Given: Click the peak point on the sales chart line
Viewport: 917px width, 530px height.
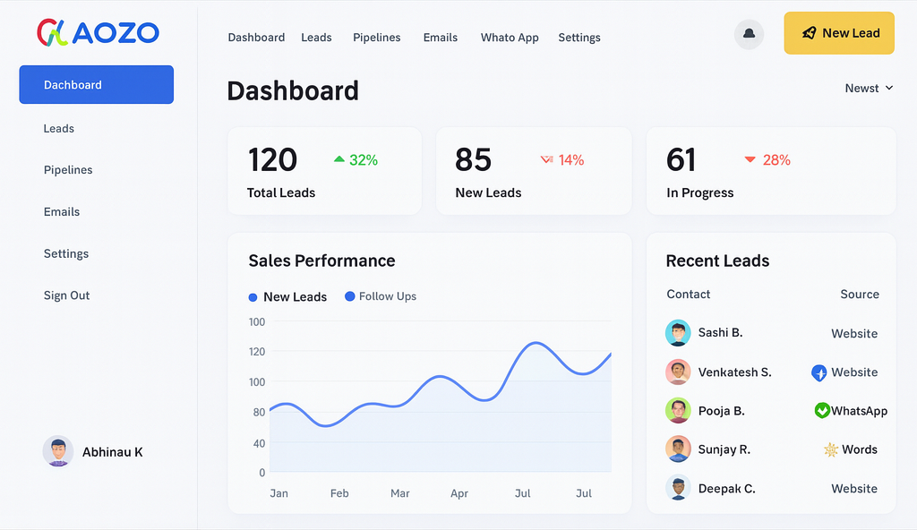Looking at the screenshot, I should [535, 343].
